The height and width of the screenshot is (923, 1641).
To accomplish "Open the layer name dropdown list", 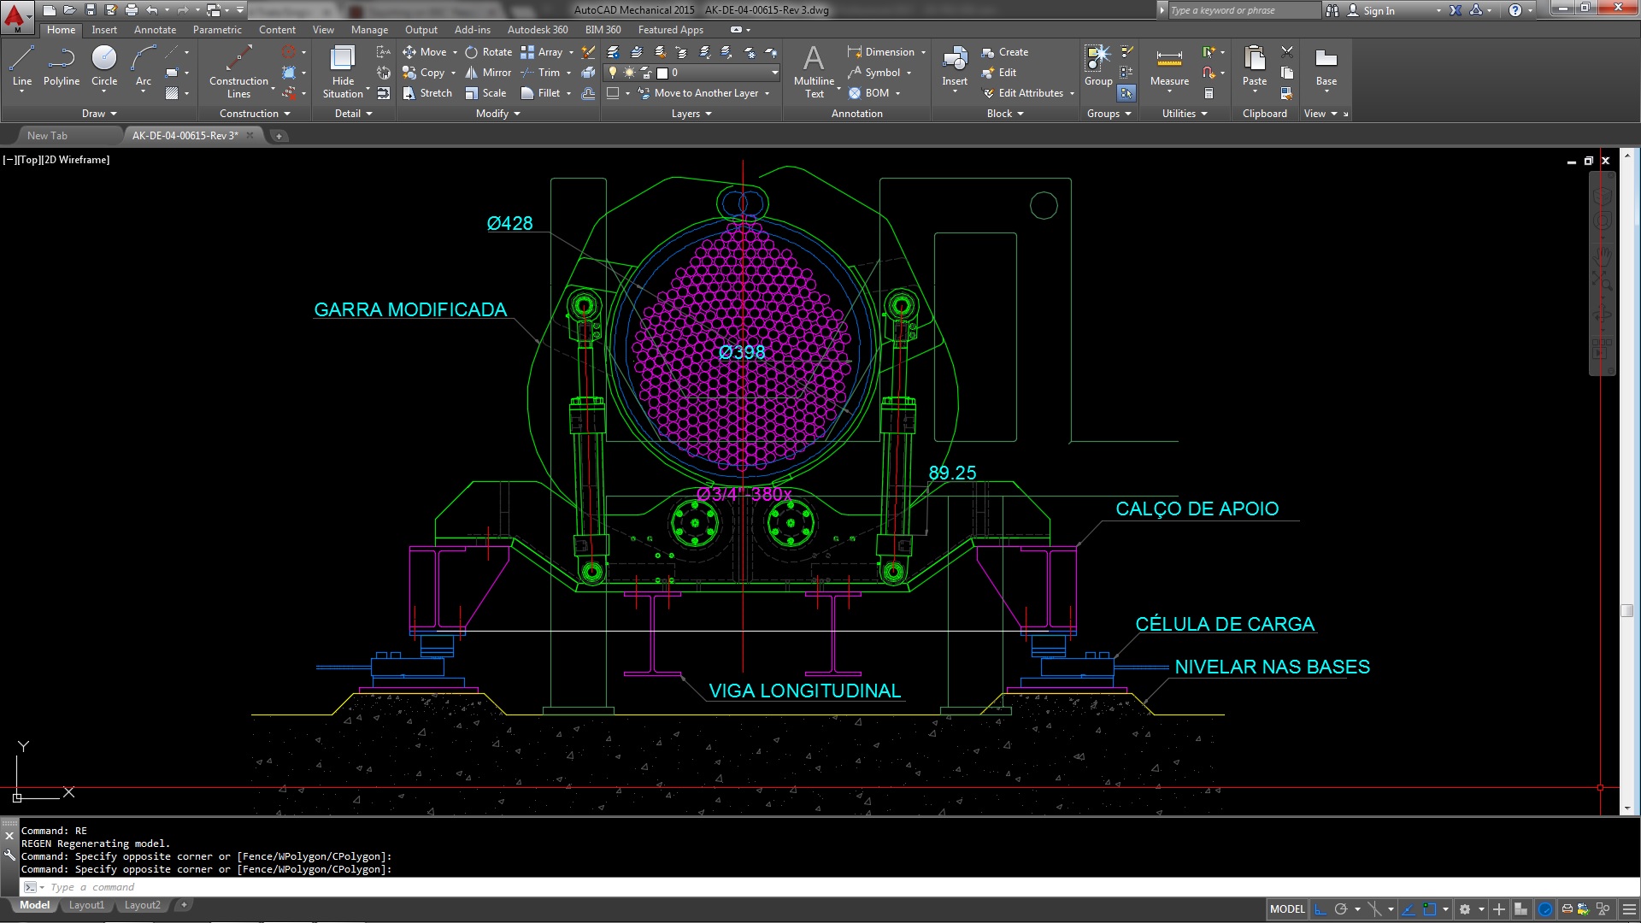I will pos(774,73).
